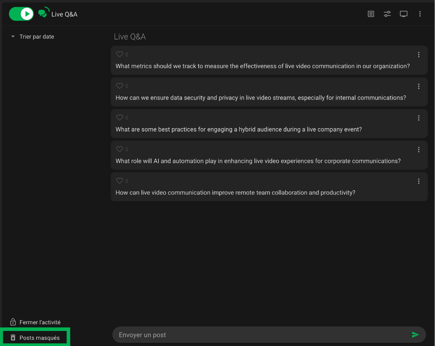The width and height of the screenshot is (435, 346).
Task: Like the question about metrics to track
Action: pos(120,55)
